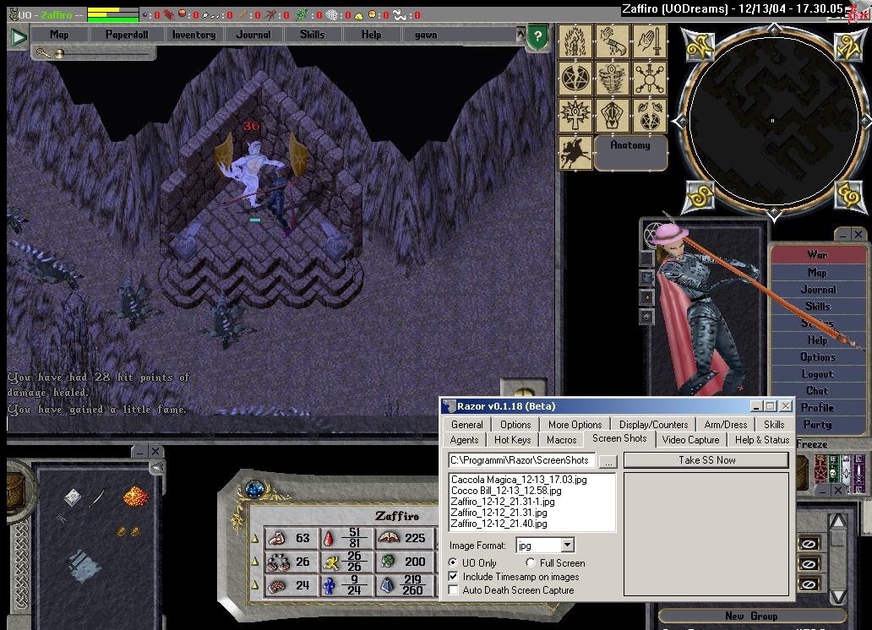Screen dimensions: 872x630
Task: Click the skill list scroll up arrow
Action: (837, 522)
